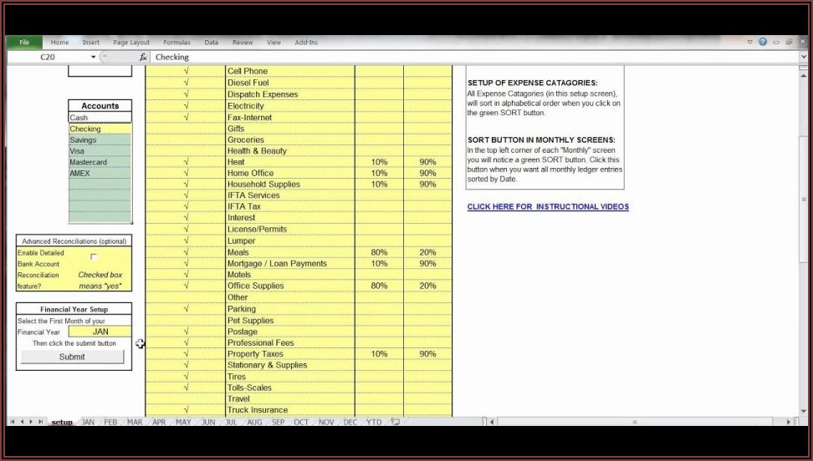Go to first sheet tab arrow
813x461 pixels.
pyautogui.click(x=13, y=422)
